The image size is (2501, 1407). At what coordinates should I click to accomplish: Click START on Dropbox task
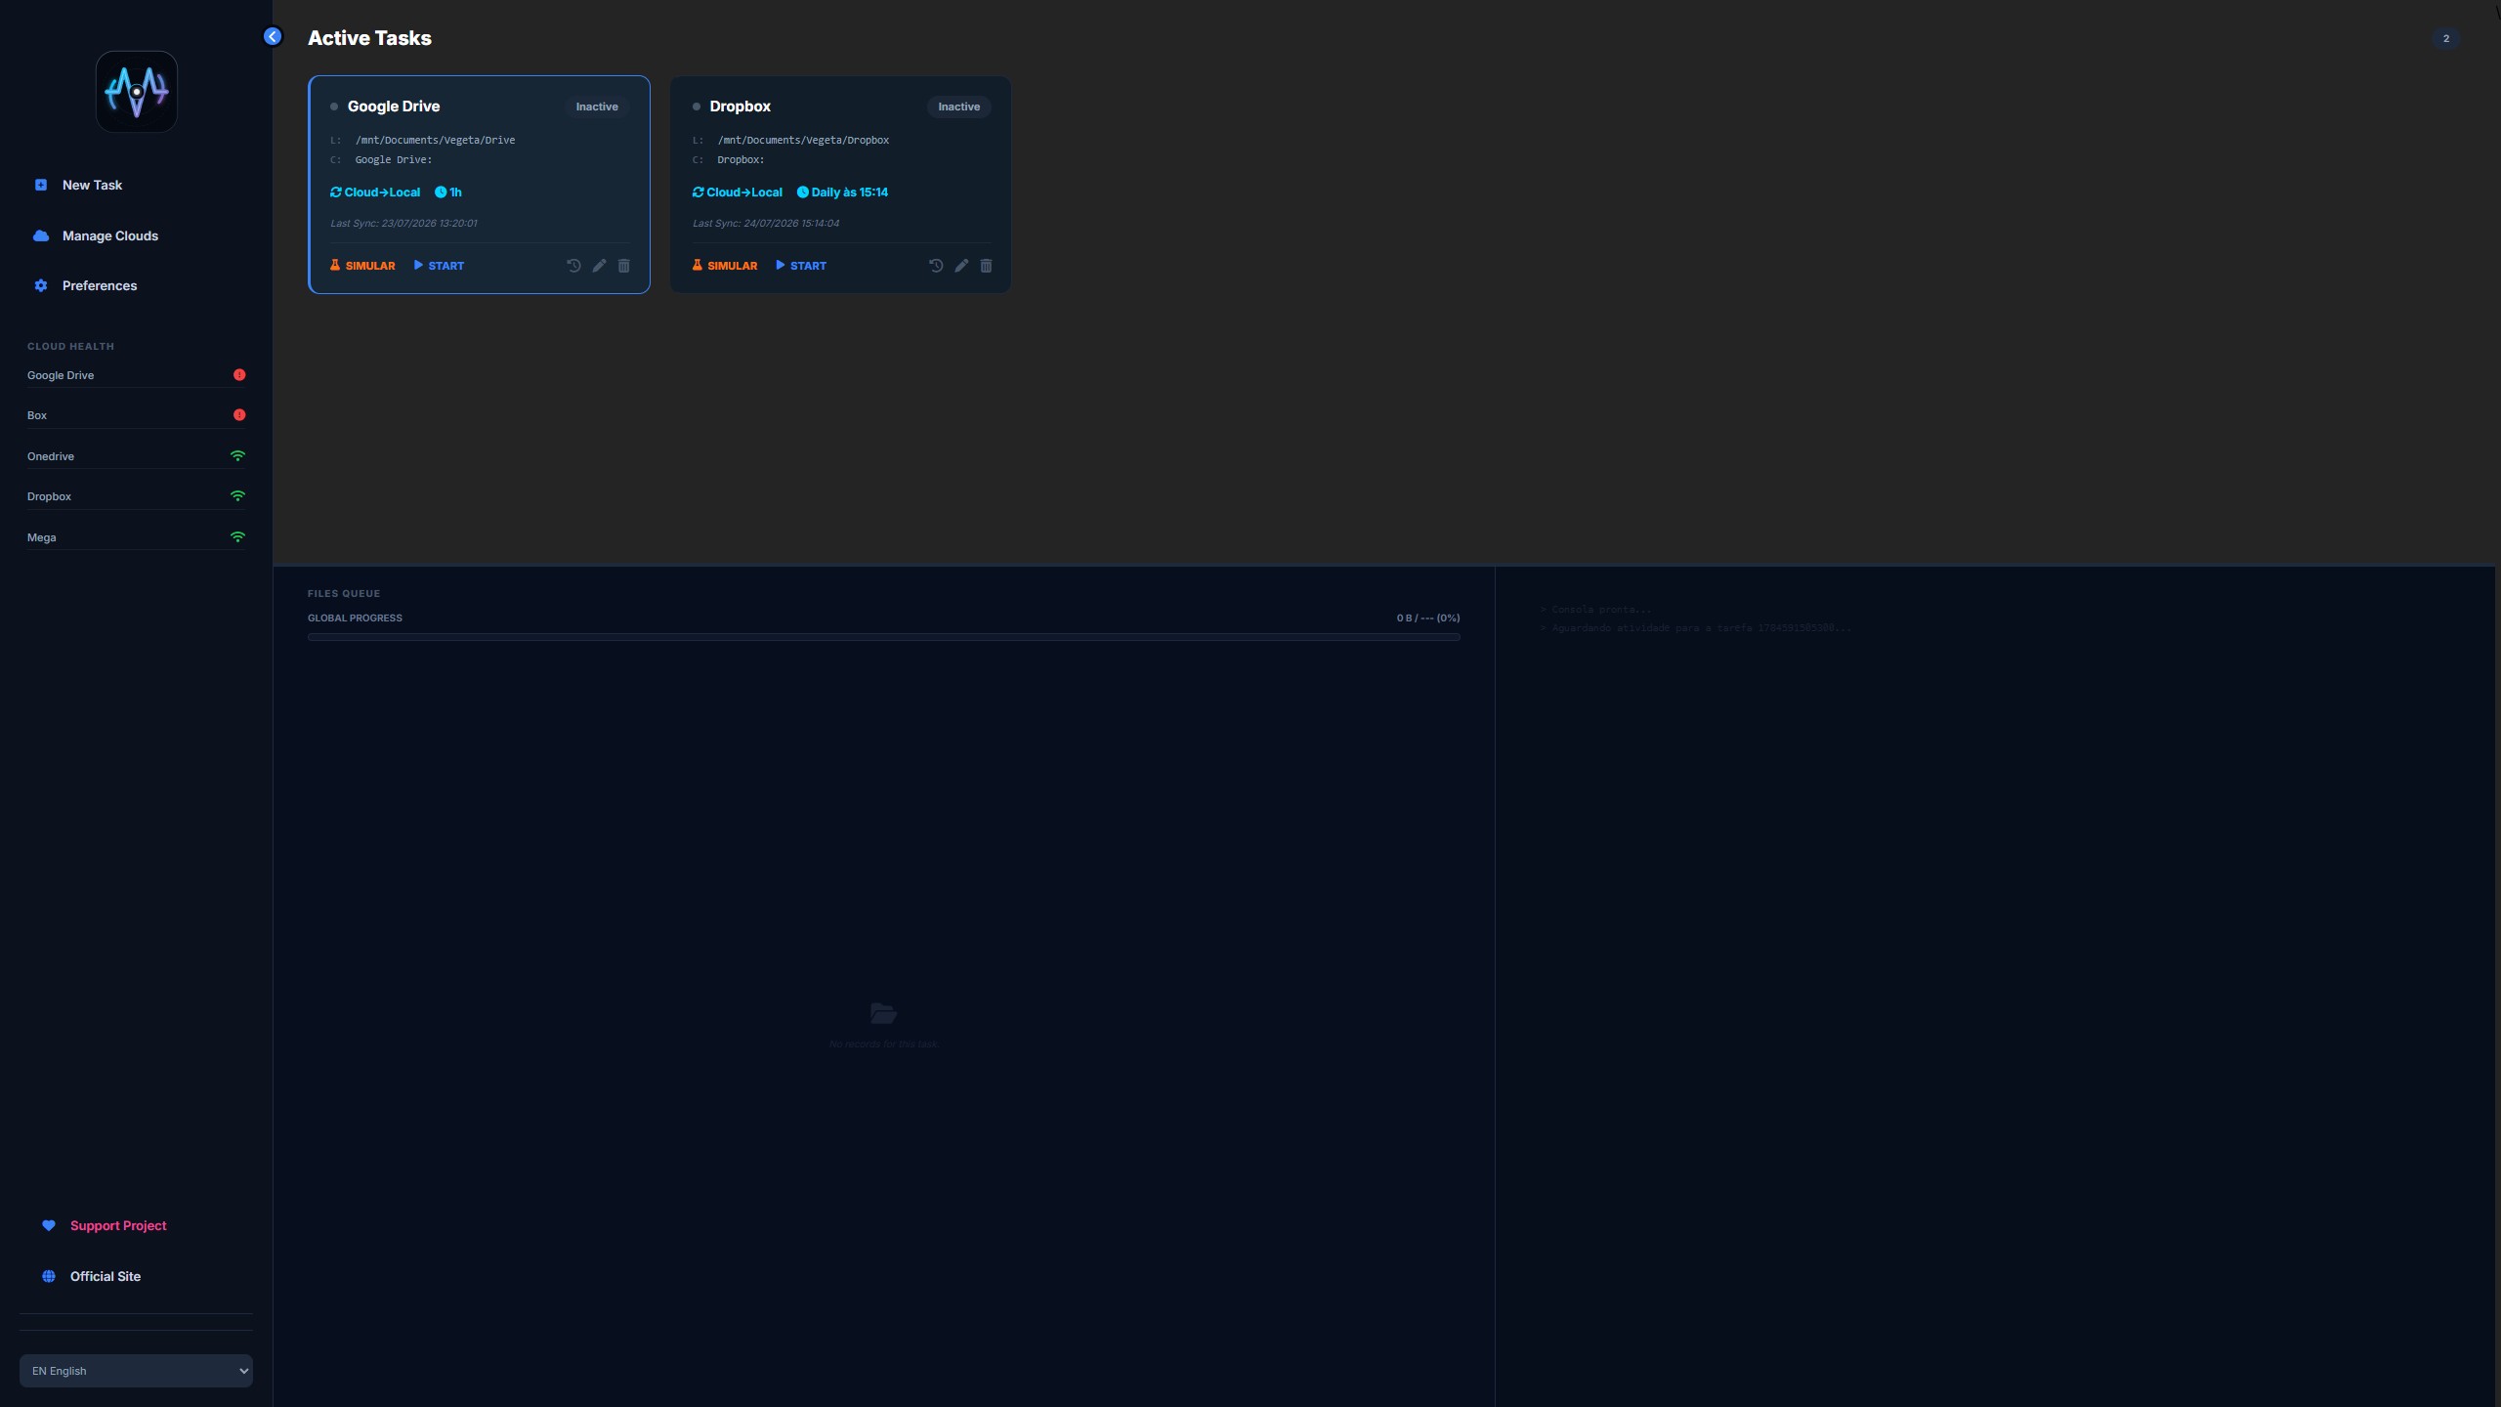click(x=801, y=266)
